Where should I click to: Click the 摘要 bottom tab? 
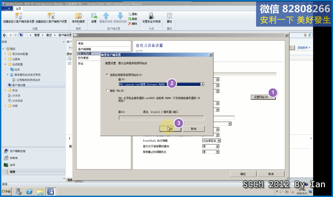point(70,180)
